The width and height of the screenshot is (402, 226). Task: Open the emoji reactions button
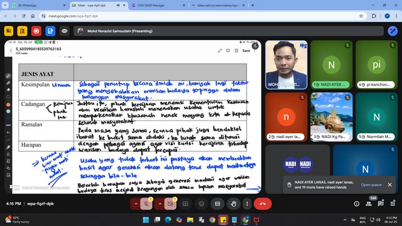(x=202, y=204)
